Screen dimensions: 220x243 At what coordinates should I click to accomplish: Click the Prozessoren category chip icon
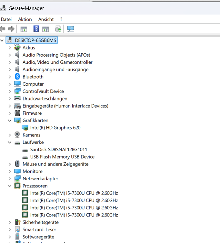pos(17,186)
